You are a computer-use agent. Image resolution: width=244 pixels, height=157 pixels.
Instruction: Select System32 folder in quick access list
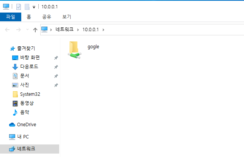click(x=30, y=94)
